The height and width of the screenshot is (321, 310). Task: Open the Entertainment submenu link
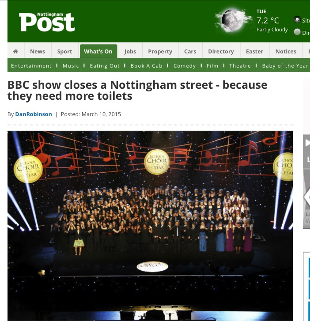coord(31,66)
